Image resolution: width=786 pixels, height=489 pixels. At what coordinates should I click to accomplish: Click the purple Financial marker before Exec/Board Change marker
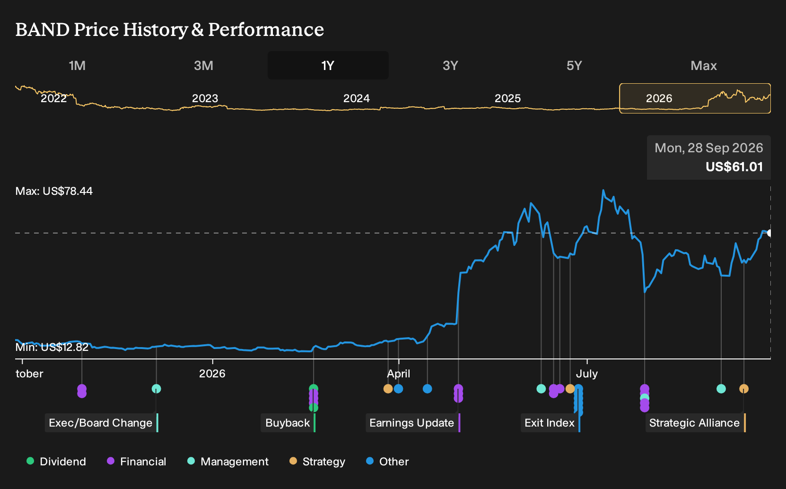click(x=82, y=391)
